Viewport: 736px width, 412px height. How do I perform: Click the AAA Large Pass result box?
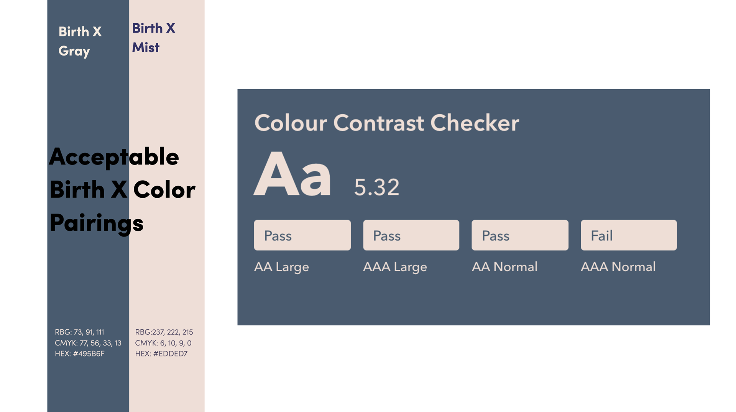411,235
